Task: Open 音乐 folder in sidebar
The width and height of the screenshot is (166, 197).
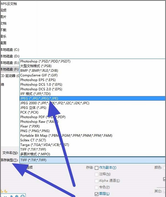Action: point(3,36)
